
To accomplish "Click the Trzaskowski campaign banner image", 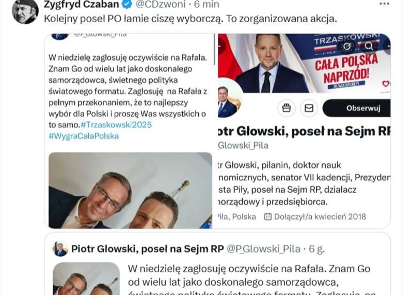I will click(x=304, y=63).
